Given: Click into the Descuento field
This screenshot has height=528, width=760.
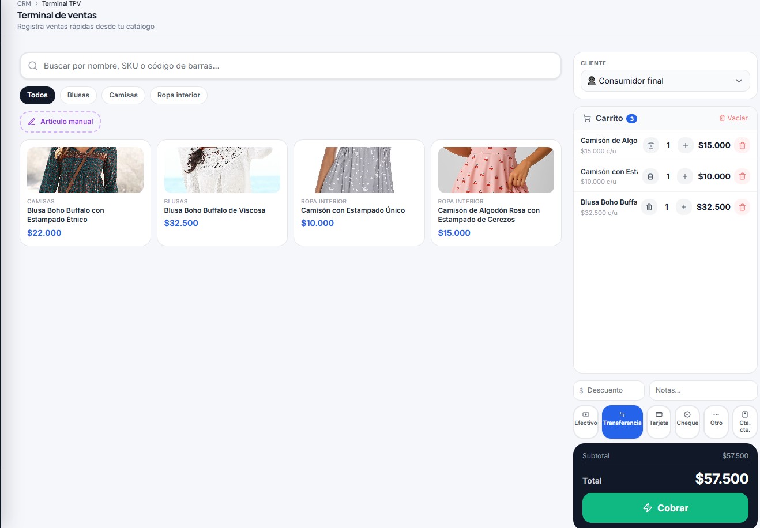Looking at the screenshot, I should pos(609,390).
